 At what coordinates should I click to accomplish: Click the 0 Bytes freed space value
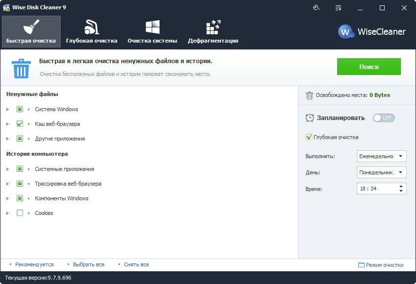(380, 95)
